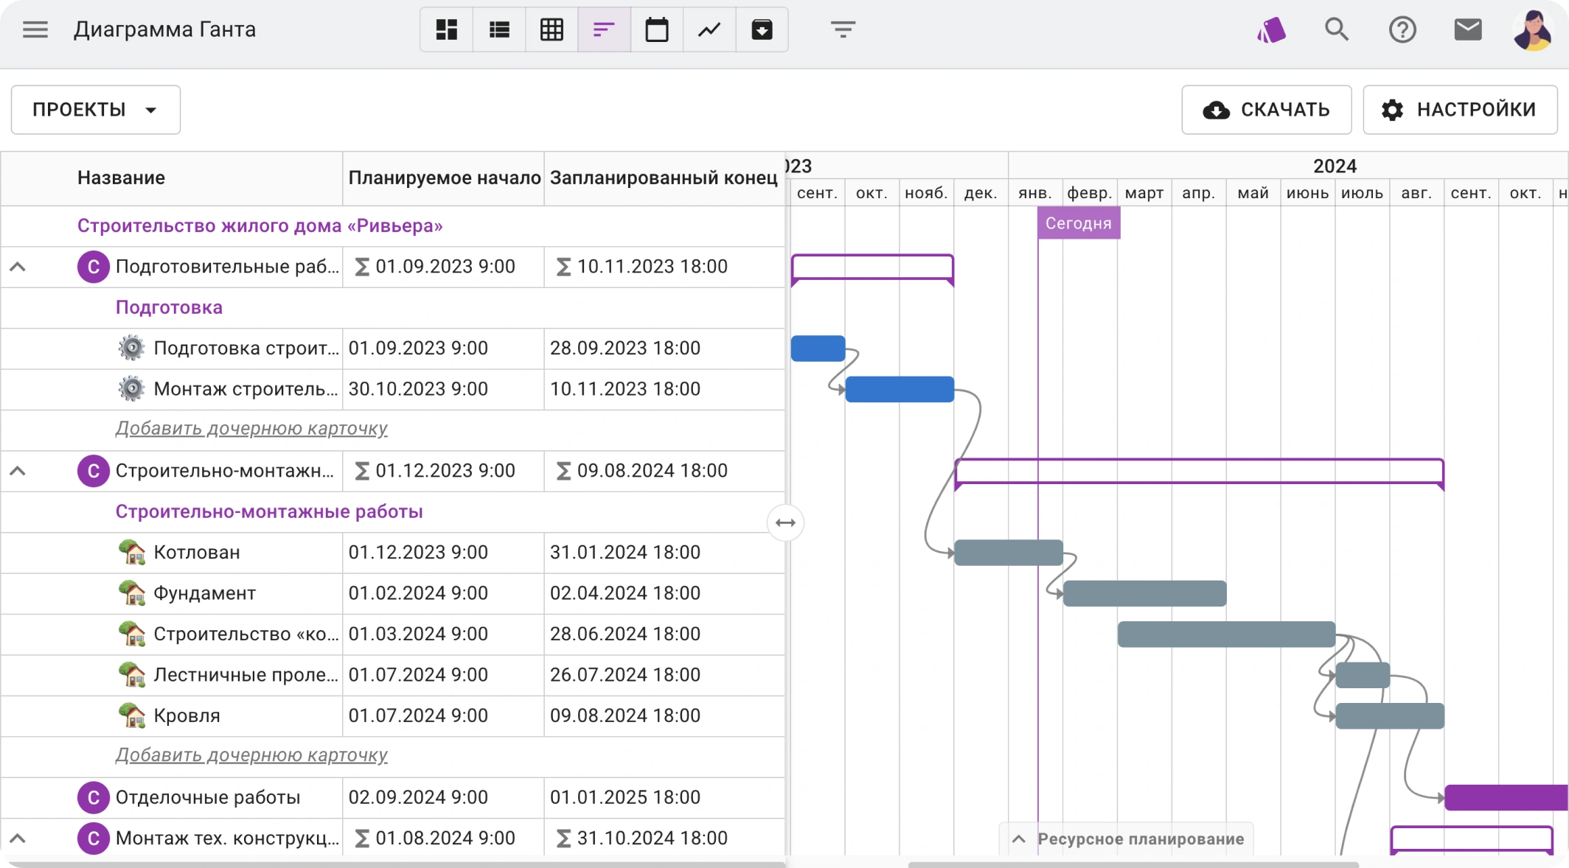The image size is (1569, 868).
Task: Click the СКАЧАТЬ download button
Action: point(1266,110)
